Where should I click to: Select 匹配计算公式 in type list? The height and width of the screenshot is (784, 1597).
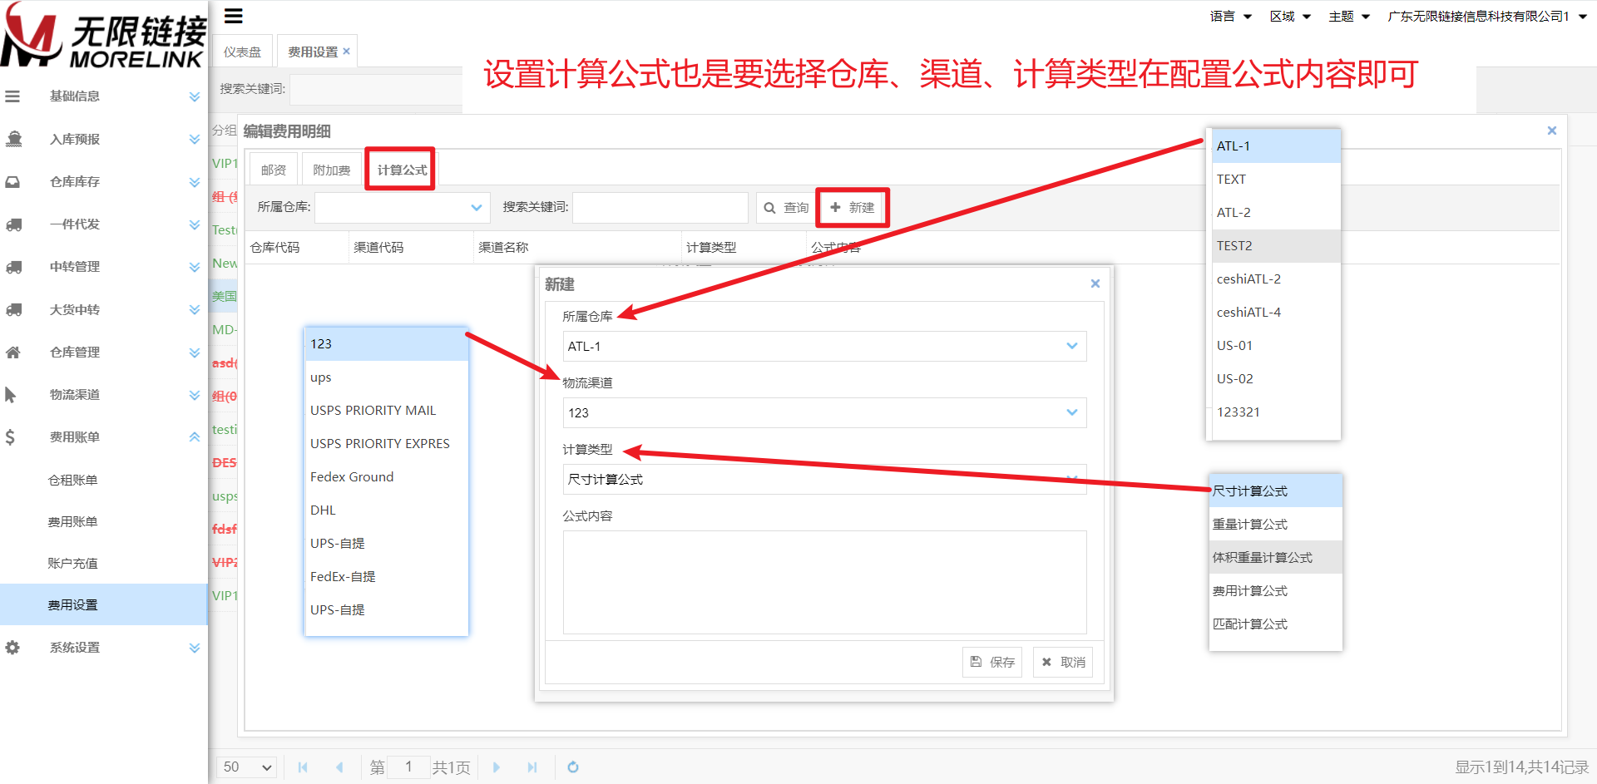point(1275,624)
